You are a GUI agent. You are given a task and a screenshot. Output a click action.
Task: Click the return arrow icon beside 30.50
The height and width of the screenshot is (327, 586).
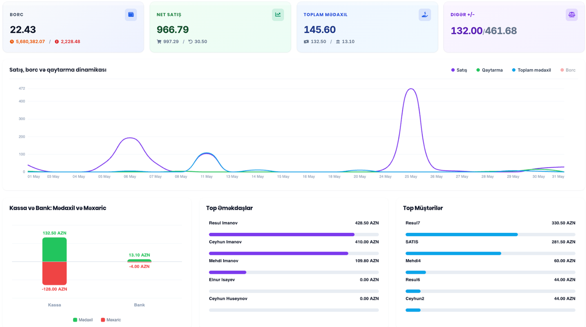190,41
